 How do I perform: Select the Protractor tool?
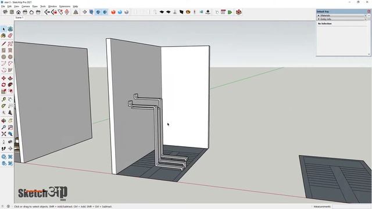(x=3, y=106)
